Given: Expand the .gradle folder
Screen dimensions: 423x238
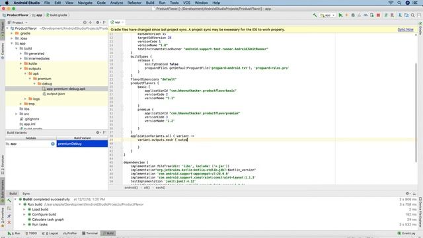Looking at the screenshot, I should click(12, 34).
